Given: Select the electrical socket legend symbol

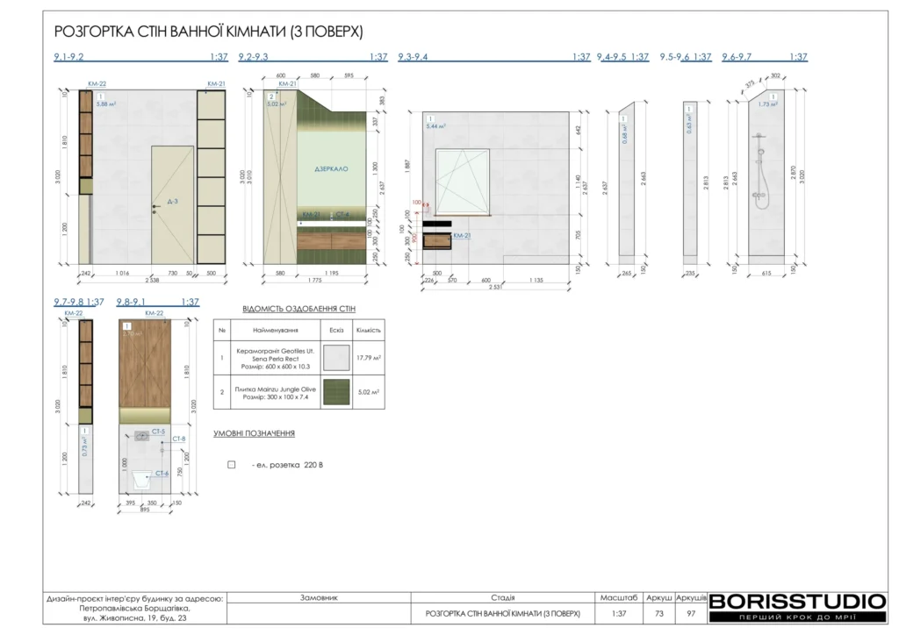Looking at the screenshot, I should click(x=231, y=464).
